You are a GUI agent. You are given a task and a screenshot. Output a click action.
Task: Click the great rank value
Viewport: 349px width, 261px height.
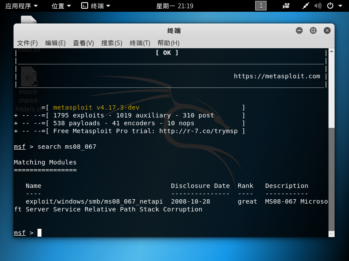point(247,201)
